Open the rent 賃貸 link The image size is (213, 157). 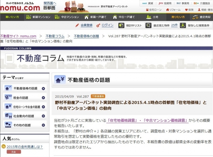click(x=148, y=3)
